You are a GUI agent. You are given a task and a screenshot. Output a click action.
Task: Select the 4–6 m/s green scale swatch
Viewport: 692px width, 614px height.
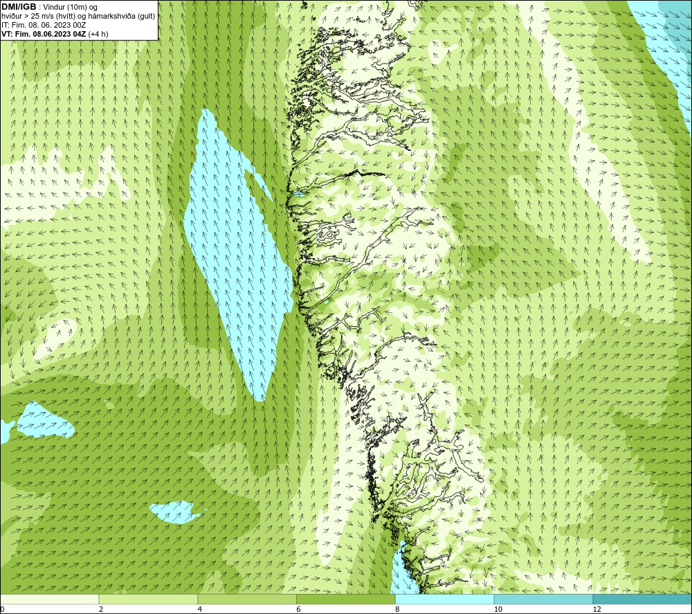pos(247,599)
